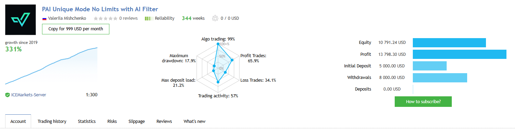Open the ICEMarkets-Server link
Viewport: 515px width, 129px height.
[28, 95]
